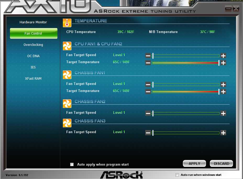243x179 pixels.
Task: Click M/B Temperature value 37C / 98F
Action: pos(208,32)
